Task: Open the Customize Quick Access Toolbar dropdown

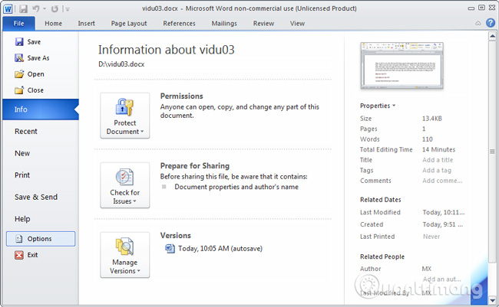Action: coord(67,9)
